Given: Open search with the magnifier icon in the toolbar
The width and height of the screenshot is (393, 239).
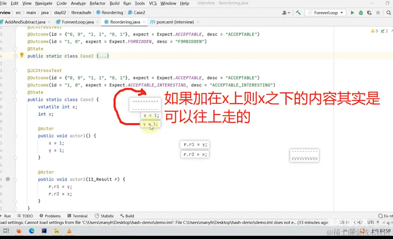Looking at the screenshot, I should point(388,12).
